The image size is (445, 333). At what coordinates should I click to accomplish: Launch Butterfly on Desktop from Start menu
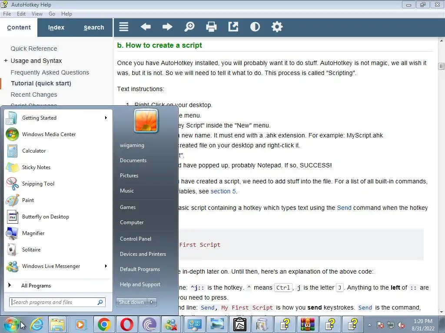click(x=58, y=217)
